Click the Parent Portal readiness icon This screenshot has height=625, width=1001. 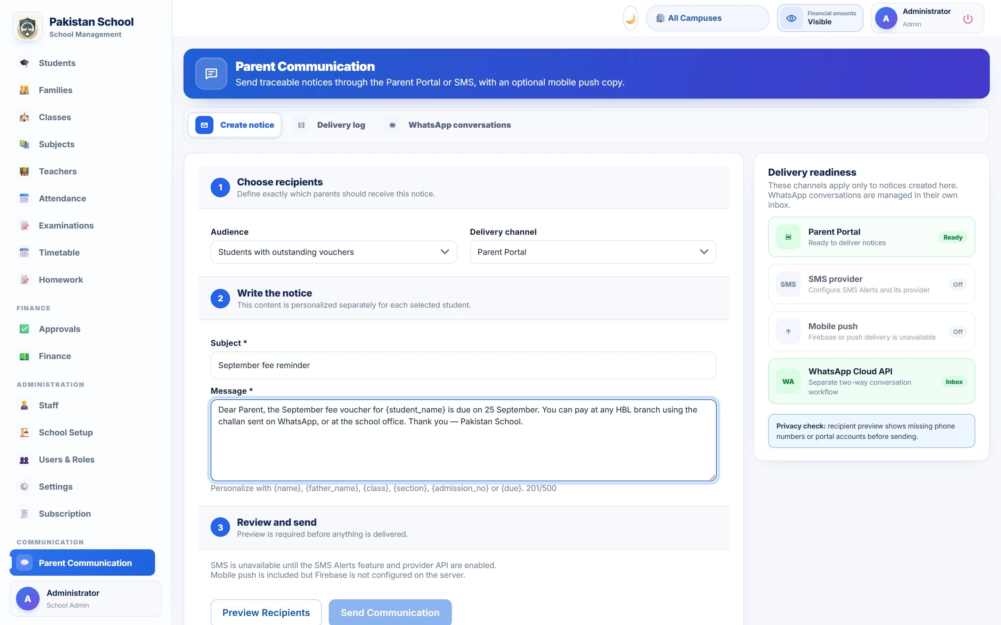(788, 237)
